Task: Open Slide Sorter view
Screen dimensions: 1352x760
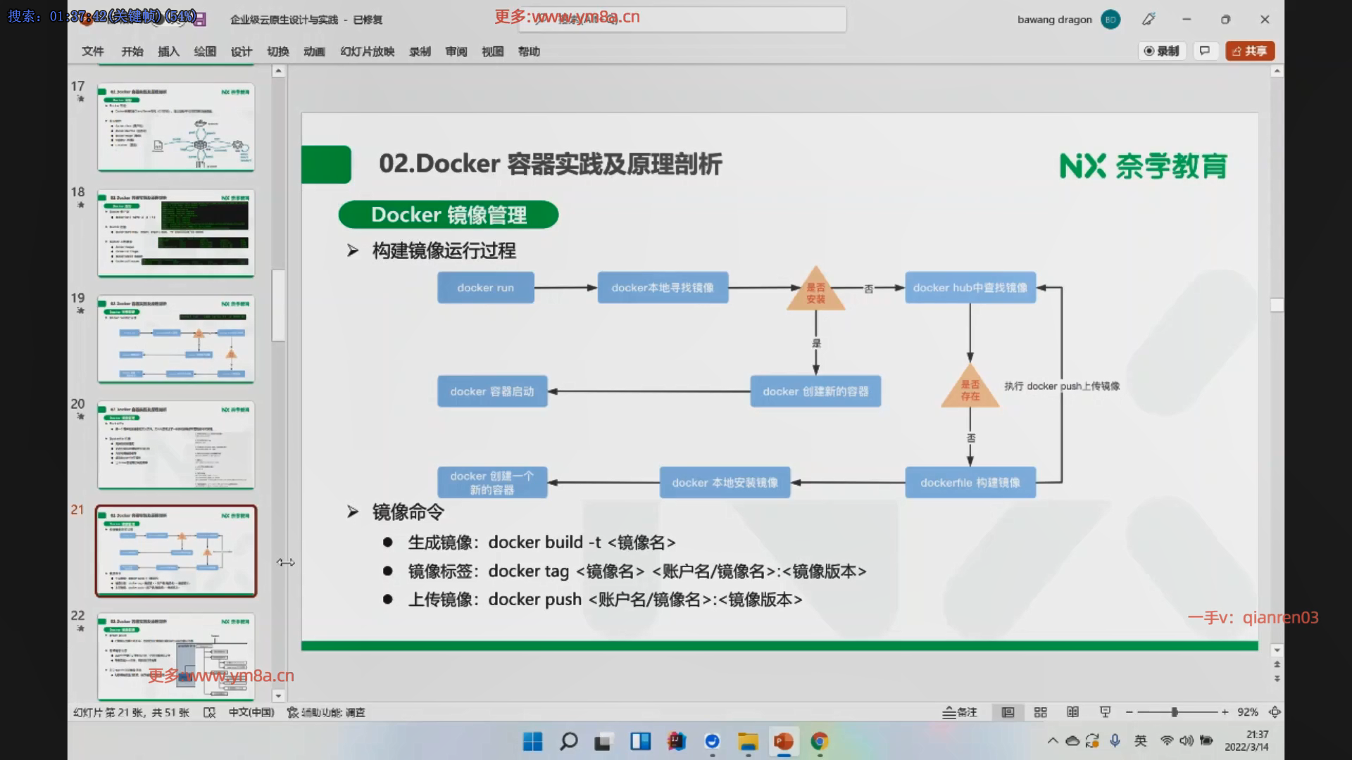Action: pyautogui.click(x=1040, y=712)
